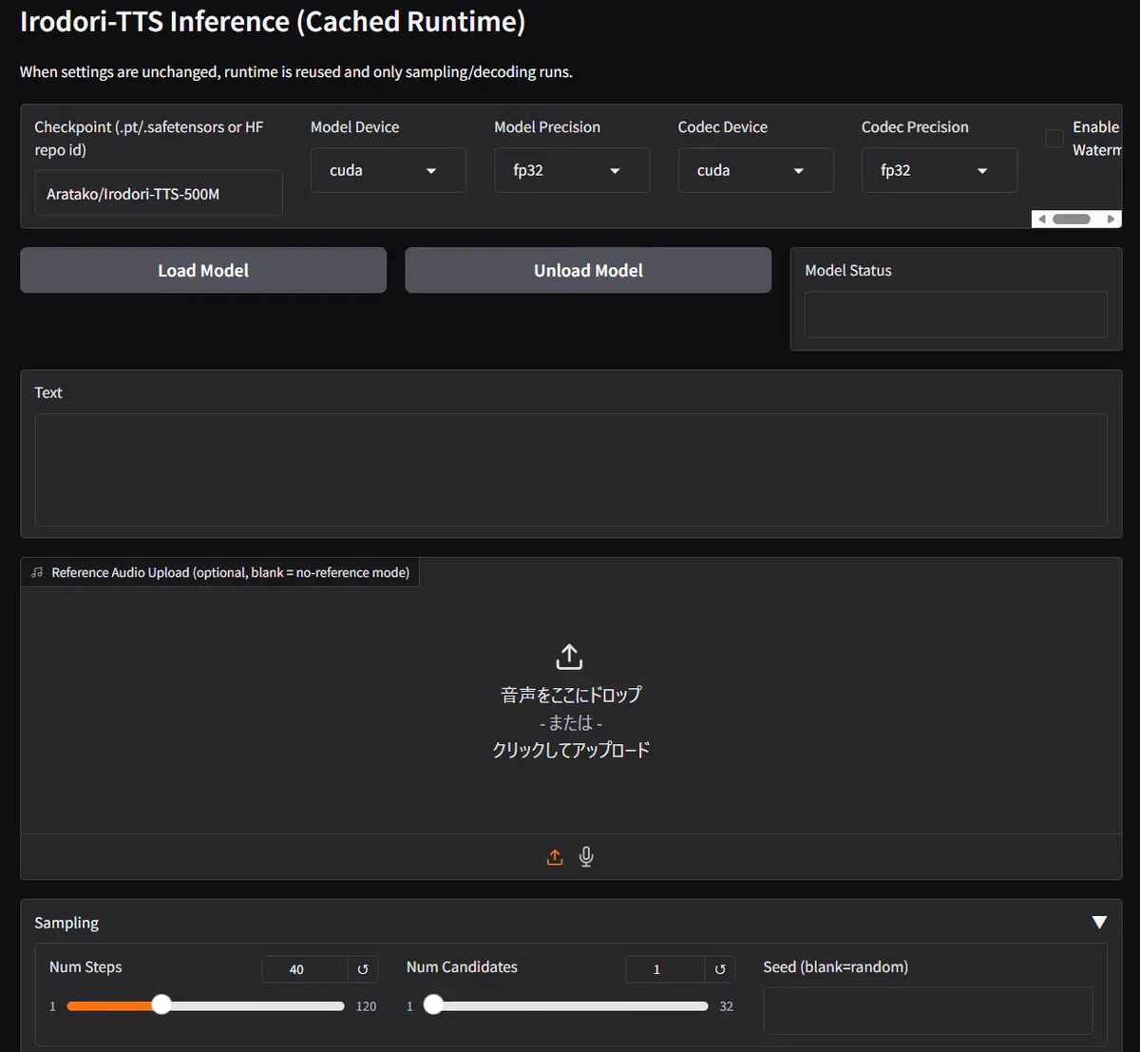Select the microphone record icon
Viewport: 1140px width, 1052px height.
pyautogui.click(x=586, y=857)
